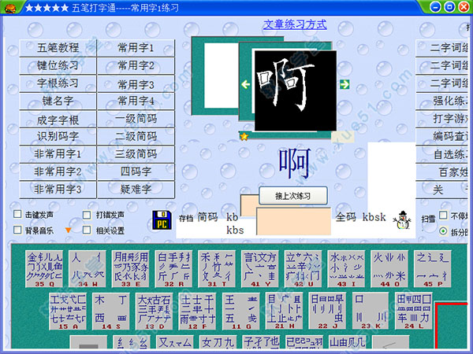Select the 常用字1 practice
The image size is (473, 354).
tap(136, 48)
